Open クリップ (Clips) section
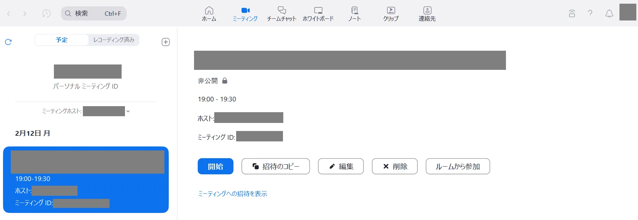The image size is (638, 220). pos(391,14)
